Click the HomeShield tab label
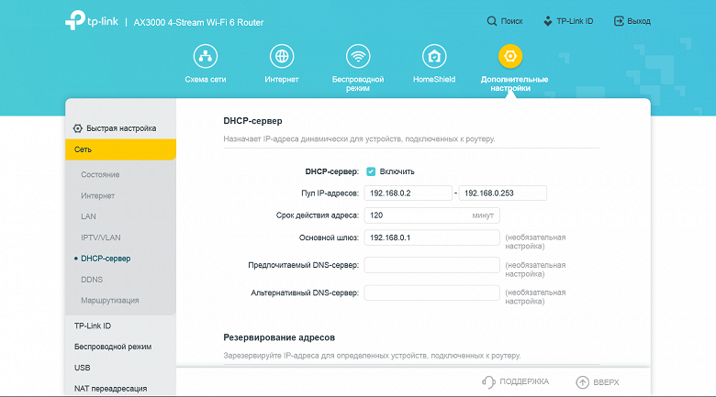The width and height of the screenshot is (716, 397). 434,80
